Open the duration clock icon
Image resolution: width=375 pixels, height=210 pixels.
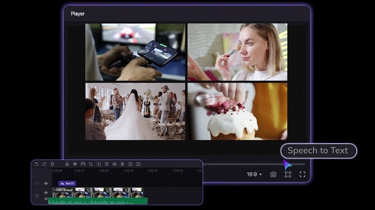pos(130,164)
